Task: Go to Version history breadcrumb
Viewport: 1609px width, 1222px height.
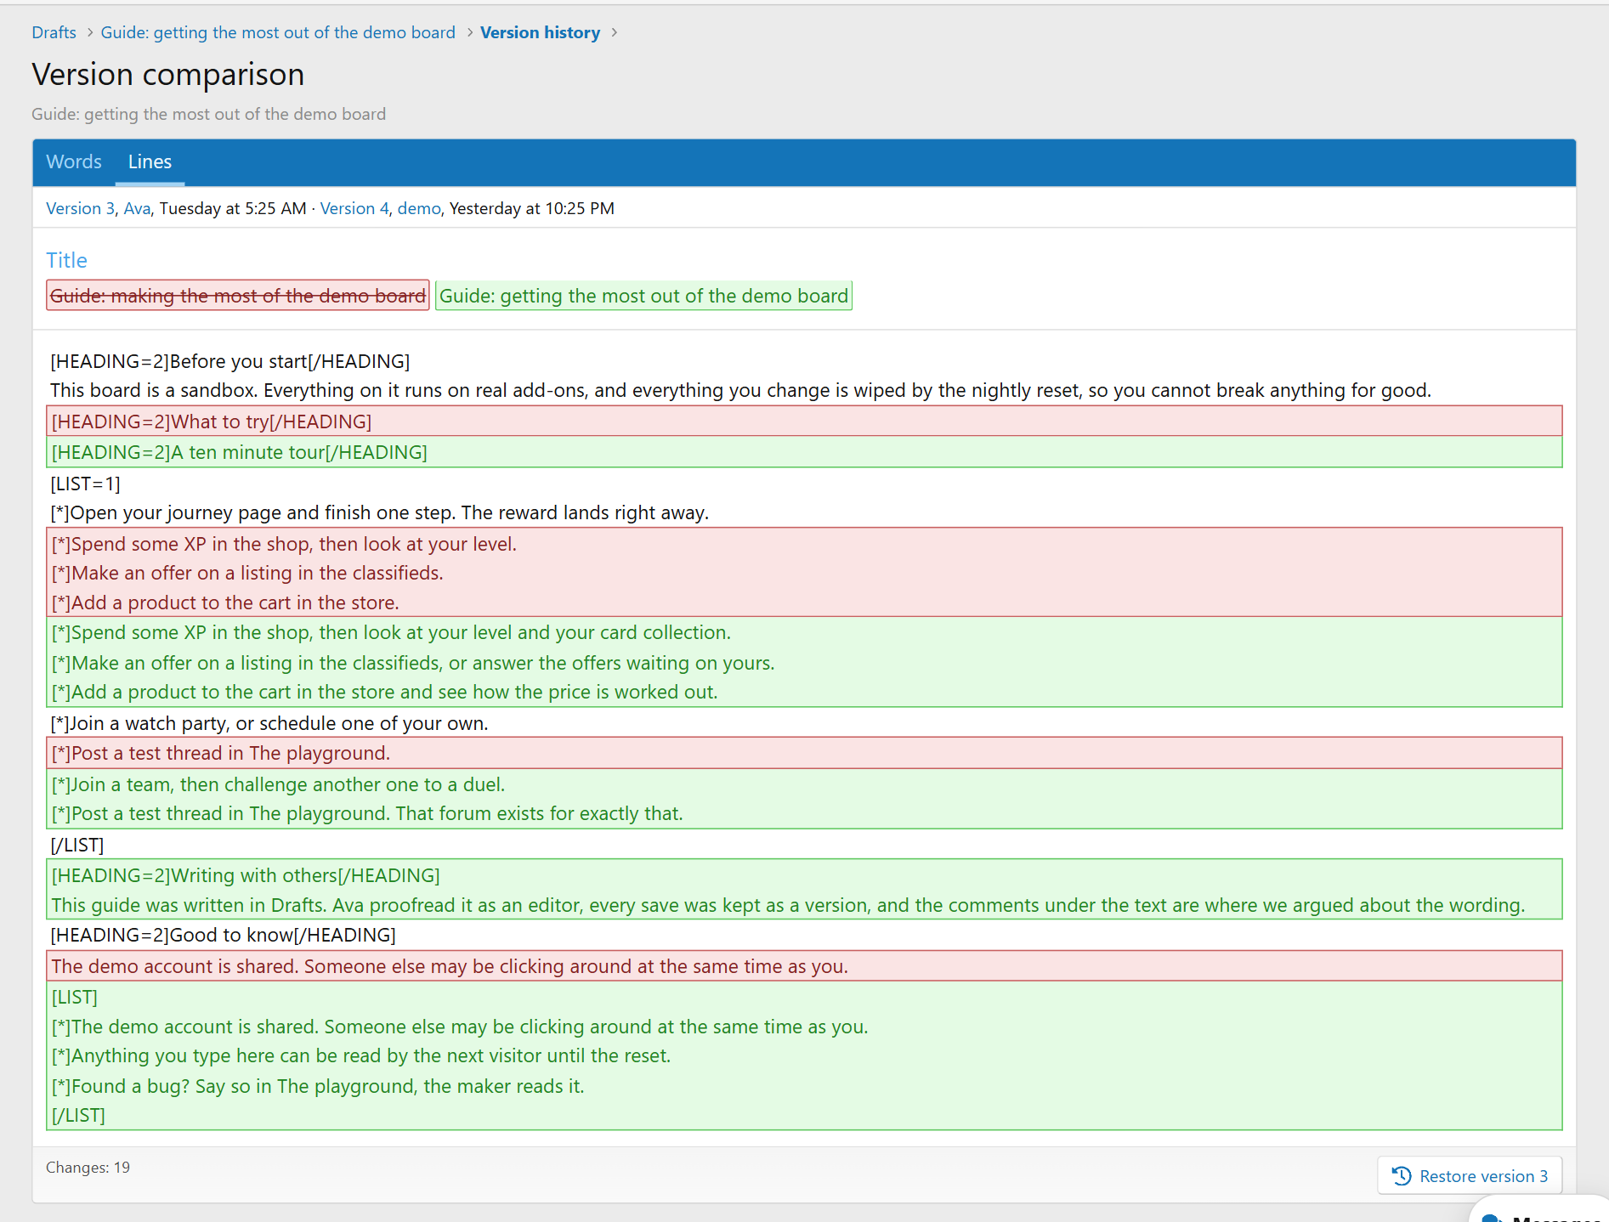Action: [540, 32]
